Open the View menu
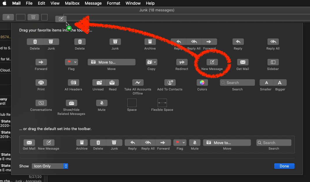310x182 pixels. (55, 3)
